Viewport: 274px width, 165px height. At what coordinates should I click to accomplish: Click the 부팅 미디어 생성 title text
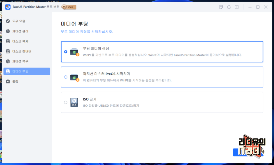[x=96, y=48]
